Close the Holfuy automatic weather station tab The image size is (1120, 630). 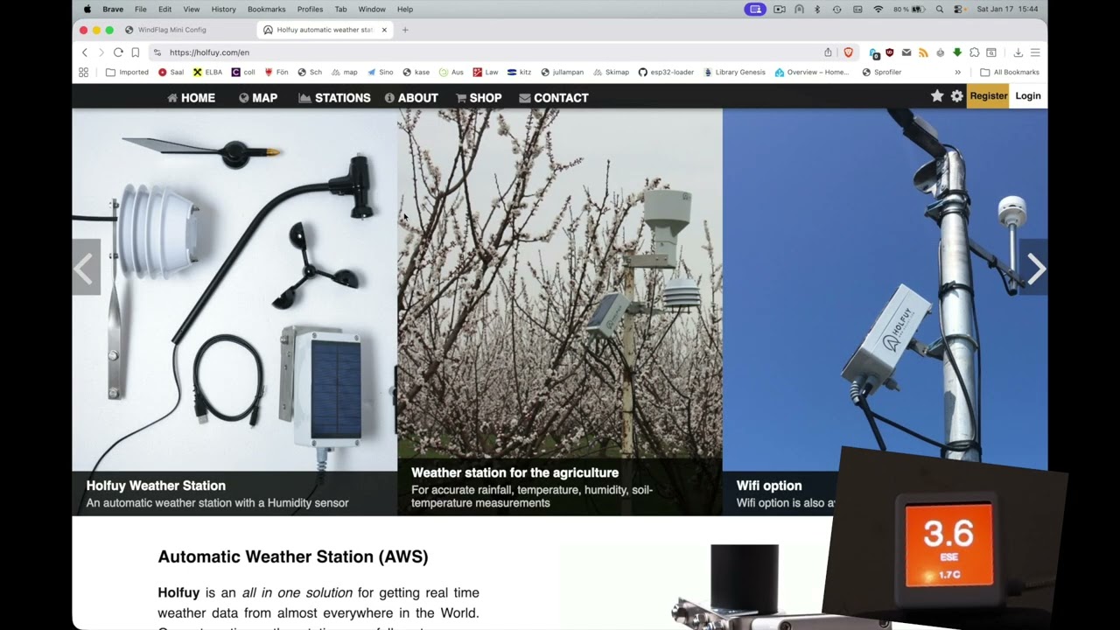point(384,30)
